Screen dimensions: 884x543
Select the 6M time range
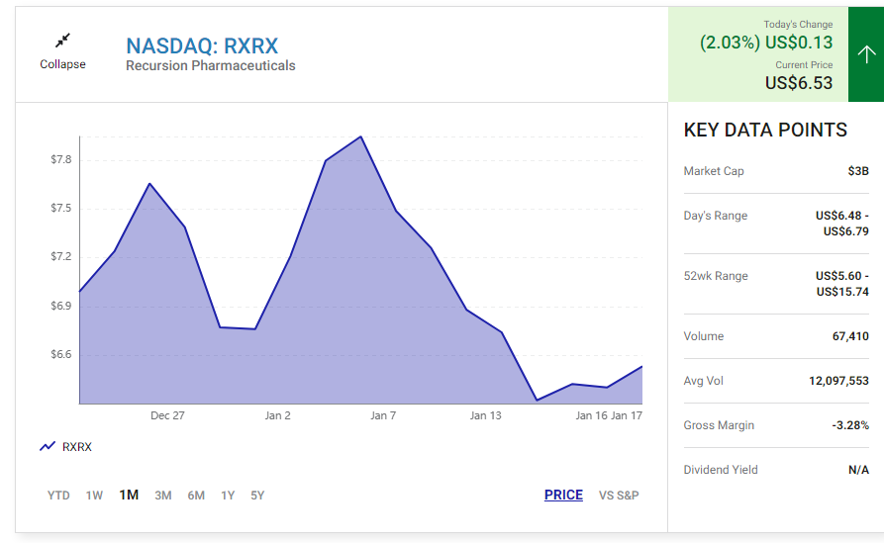[196, 496]
